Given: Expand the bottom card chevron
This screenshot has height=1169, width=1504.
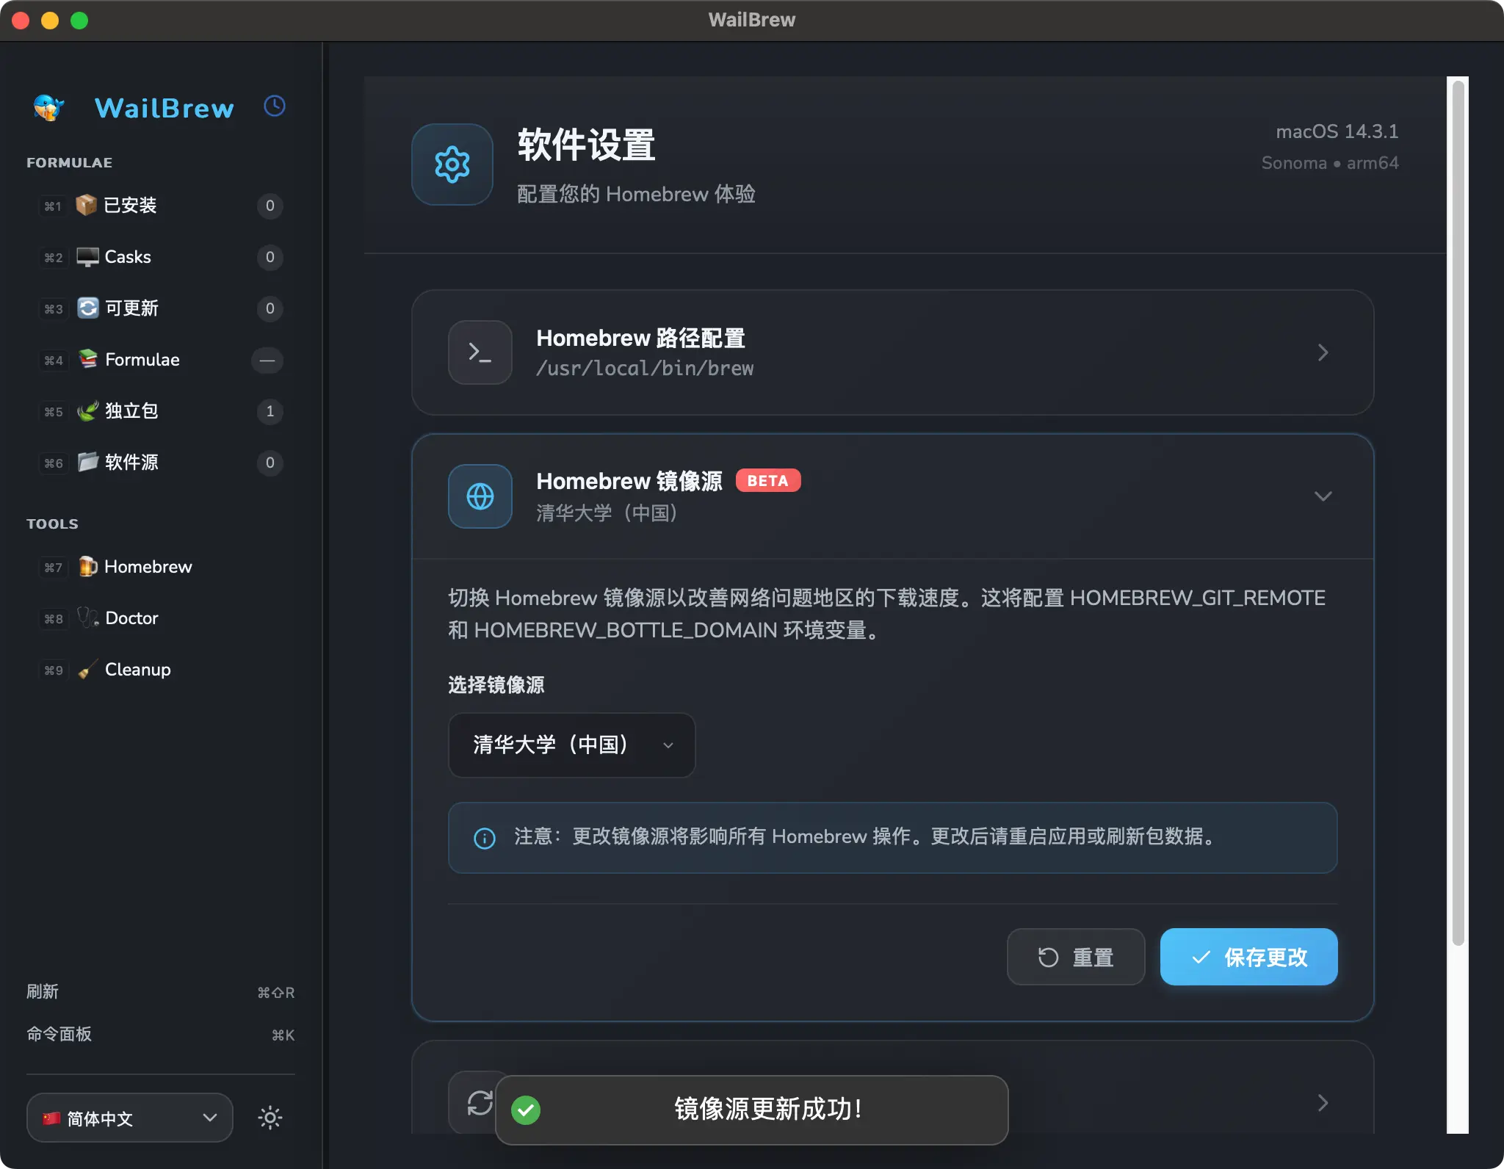Looking at the screenshot, I should (1323, 1103).
